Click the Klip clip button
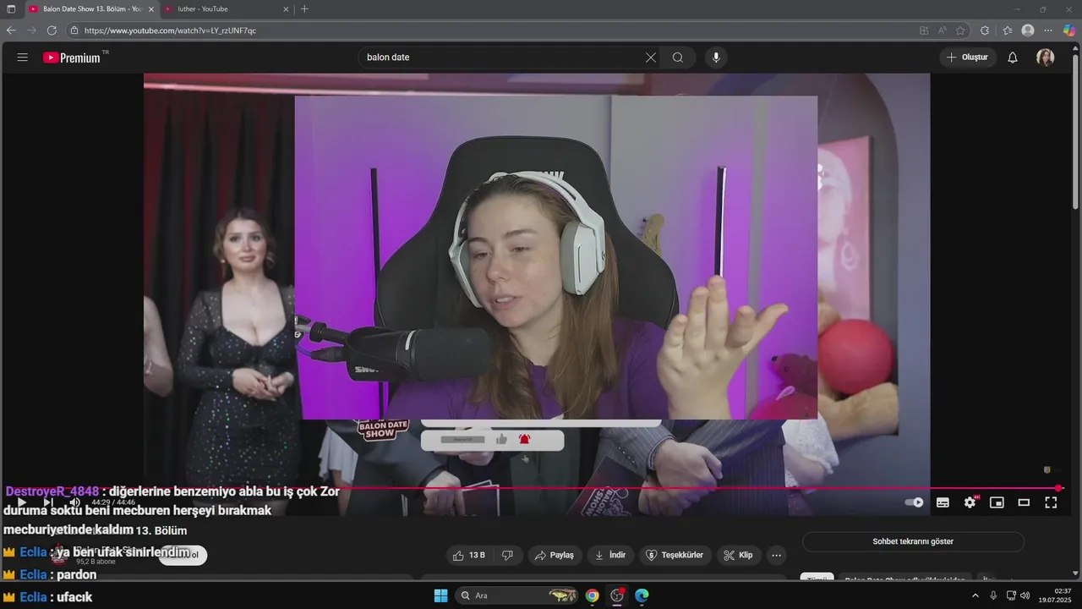Screen dimensions: 1082x609 pos(738,555)
